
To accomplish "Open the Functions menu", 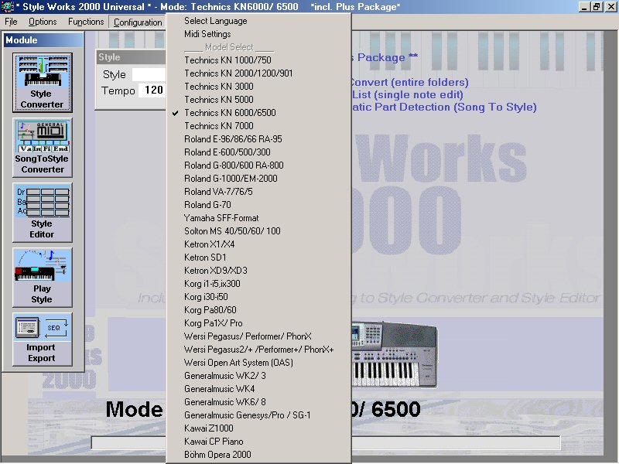I will click(86, 22).
